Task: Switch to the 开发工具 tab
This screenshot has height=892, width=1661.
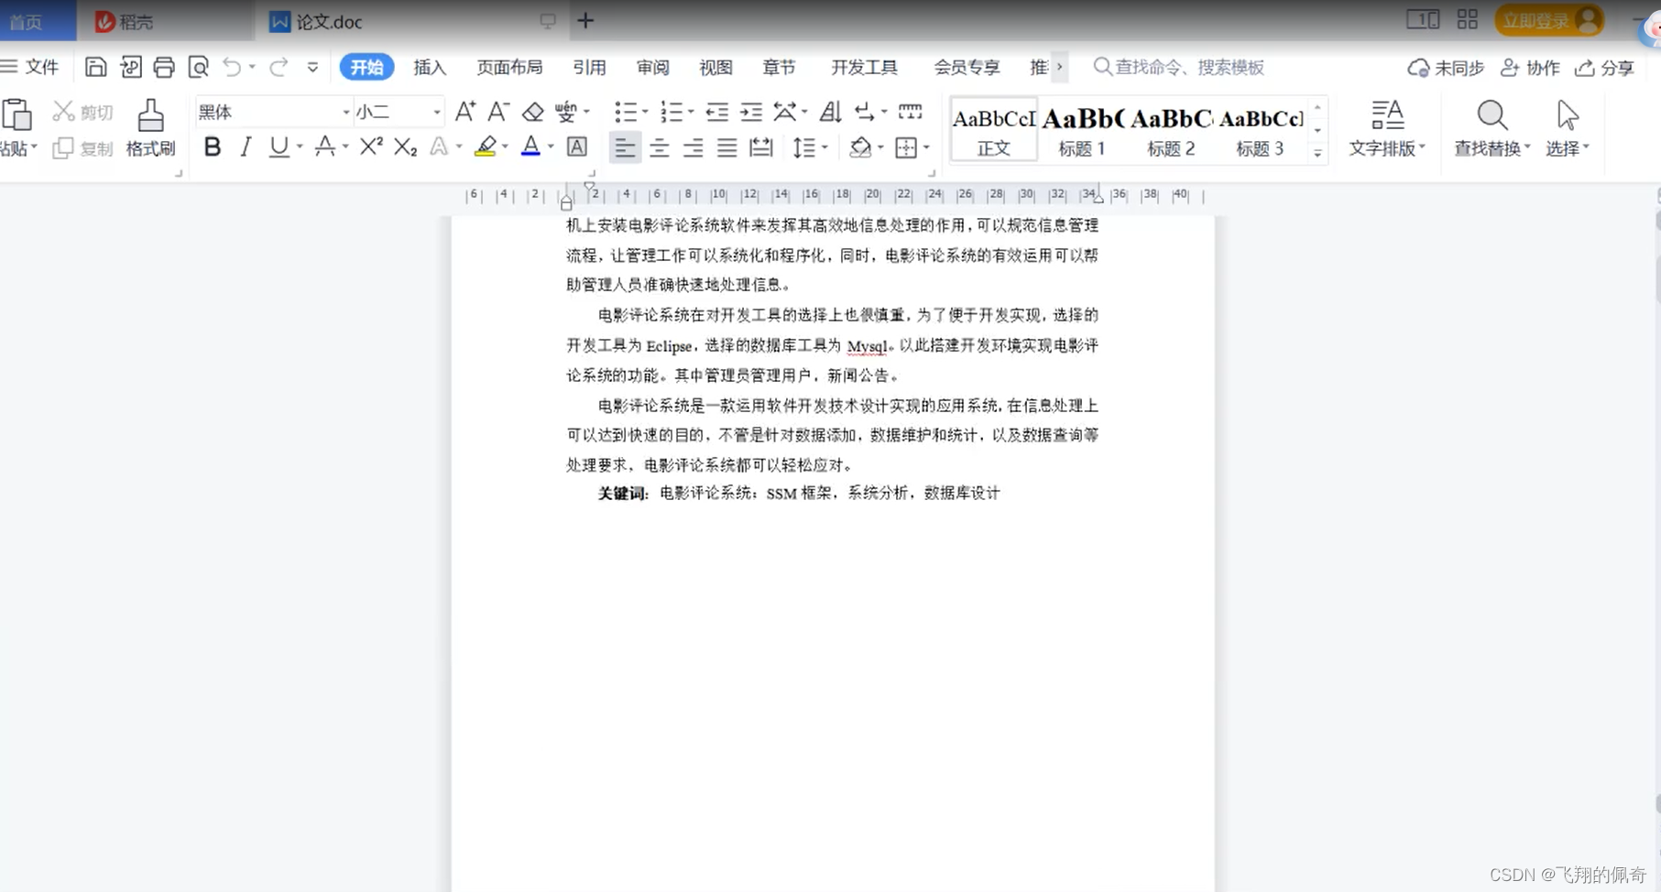Action: tap(864, 67)
